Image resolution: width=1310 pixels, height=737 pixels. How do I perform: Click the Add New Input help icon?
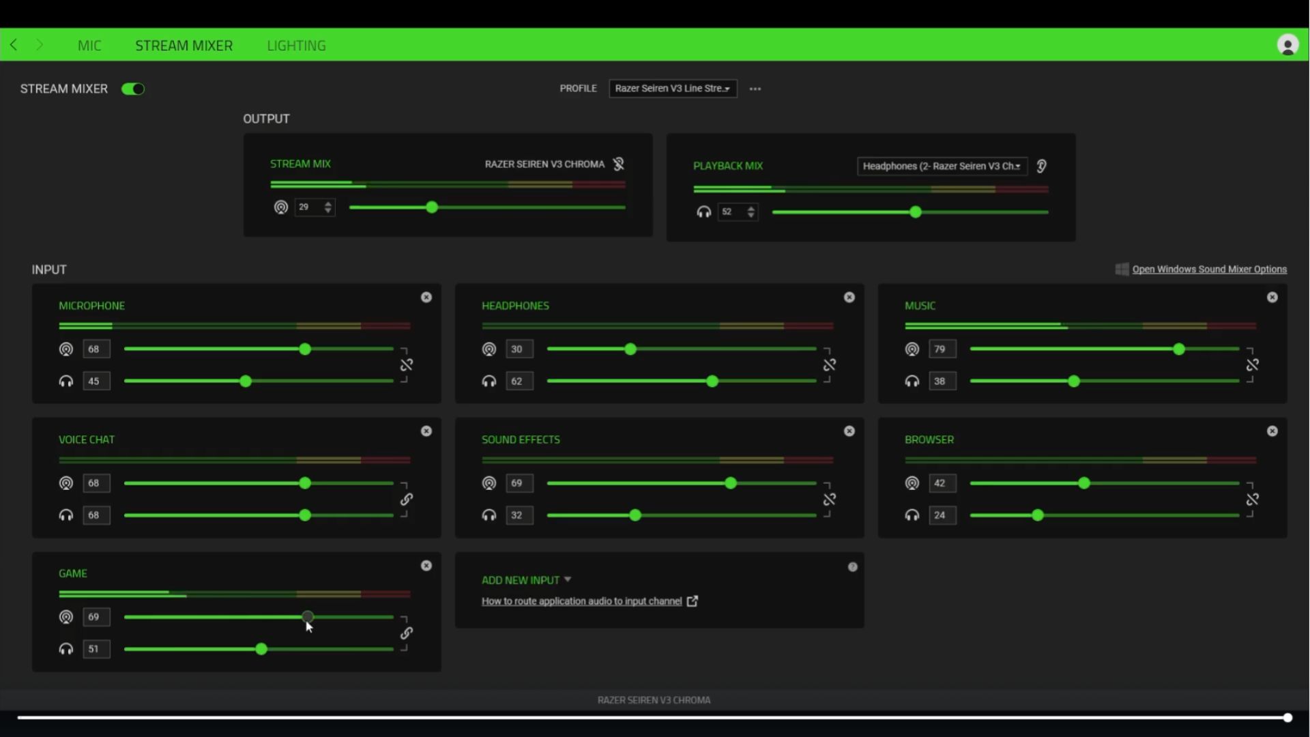coord(852,567)
